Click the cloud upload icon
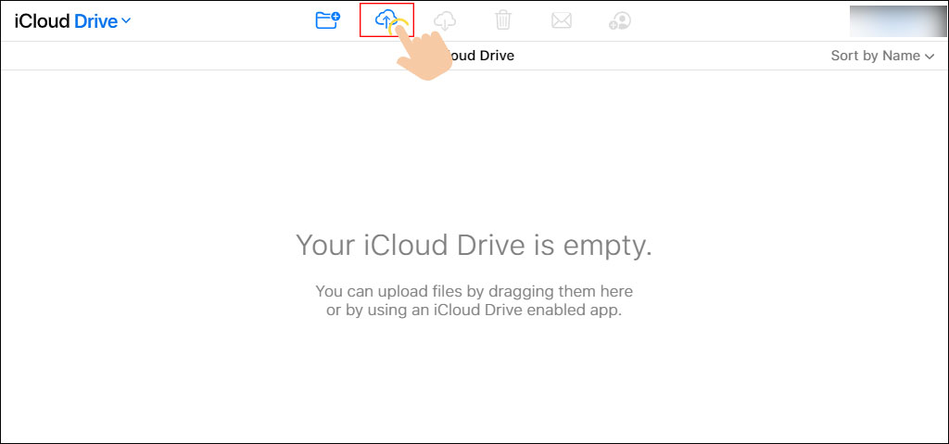Image resolution: width=949 pixels, height=444 pixels. (x=384, y=19)
